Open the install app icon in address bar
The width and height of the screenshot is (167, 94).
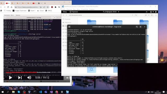(41, 7)
